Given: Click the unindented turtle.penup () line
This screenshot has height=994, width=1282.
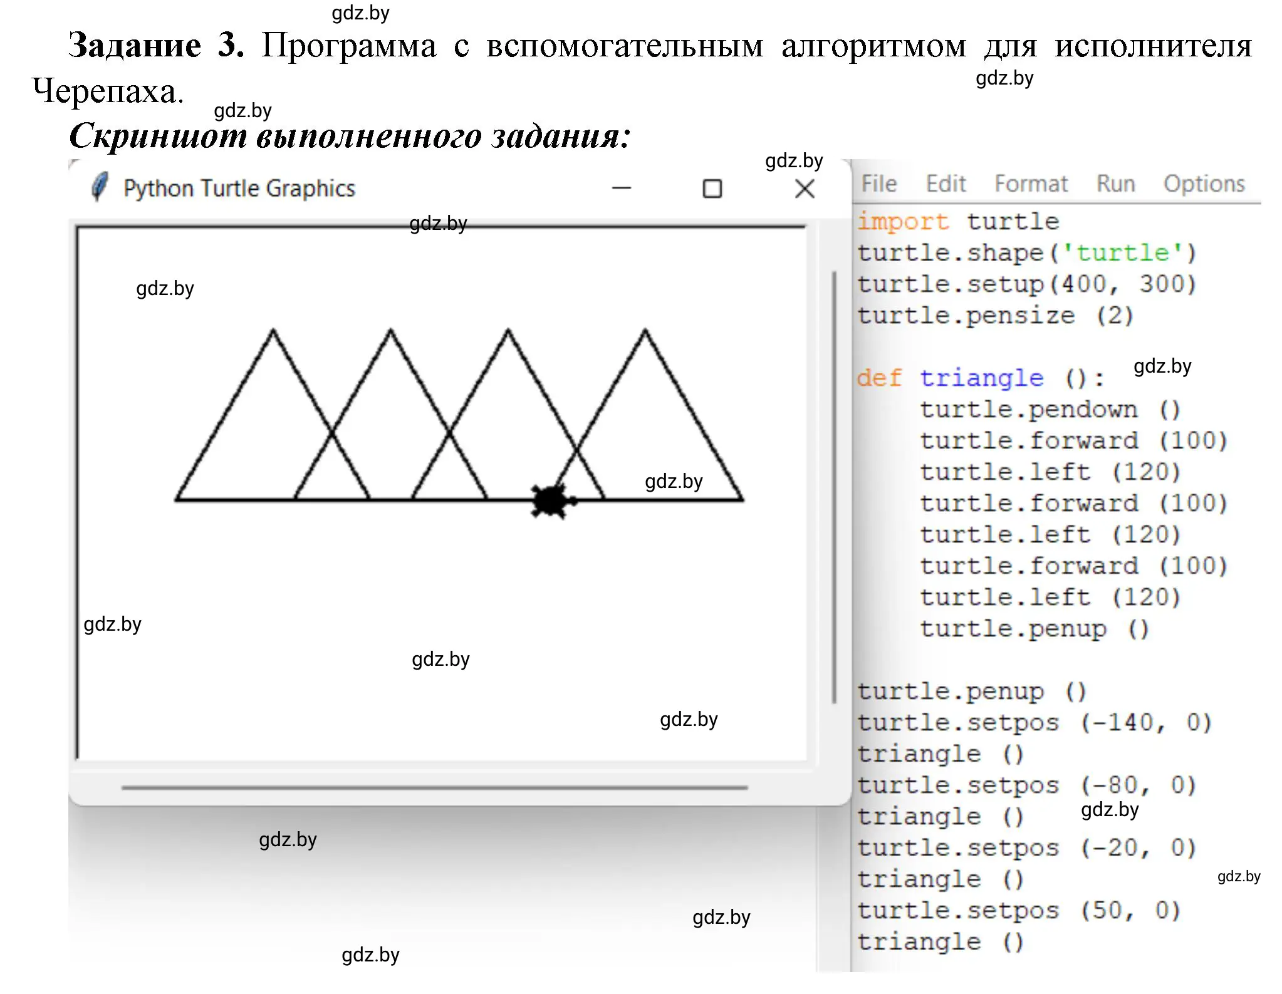Looking at the screenshot, I should point(972,691).
